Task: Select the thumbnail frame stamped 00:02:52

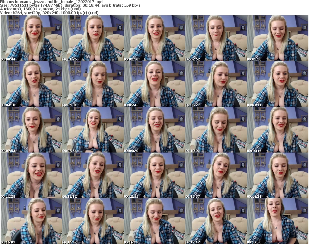Action: tap(216, 38)
